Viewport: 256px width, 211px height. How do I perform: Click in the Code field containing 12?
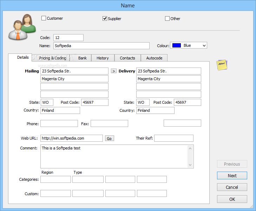68,38
